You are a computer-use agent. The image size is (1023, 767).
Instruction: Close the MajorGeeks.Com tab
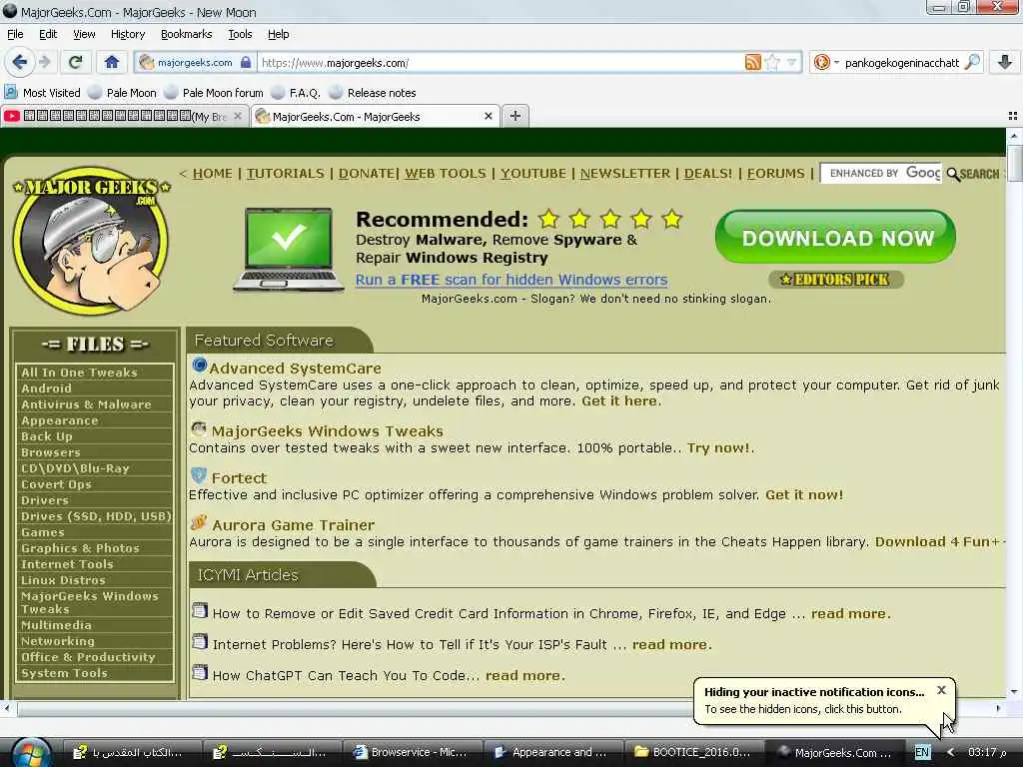(488, 116)
